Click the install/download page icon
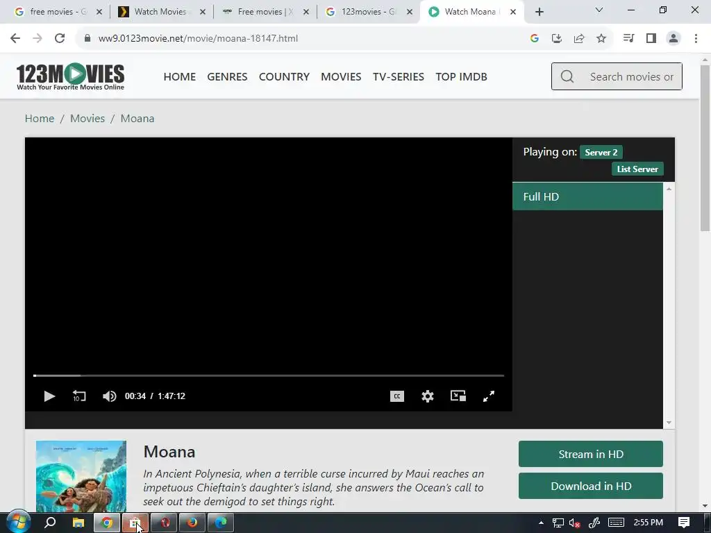 coord(556,39)
